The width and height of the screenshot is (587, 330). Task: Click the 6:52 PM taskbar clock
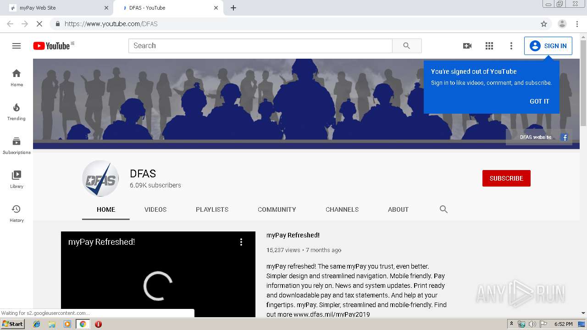click(563, 324)
